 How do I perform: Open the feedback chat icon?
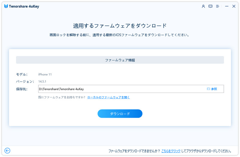(211, 6)
